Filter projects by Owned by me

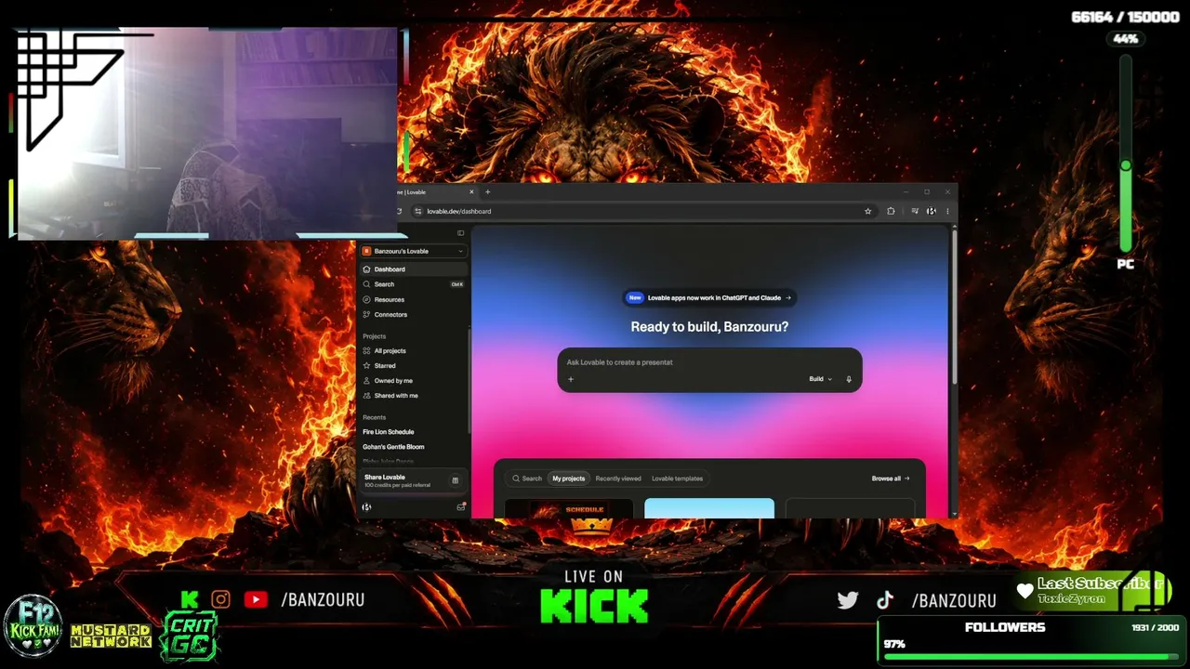click(414, 381)
